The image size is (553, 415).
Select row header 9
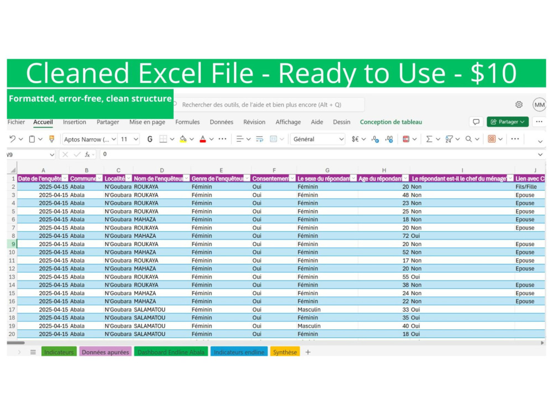(12, 244)
